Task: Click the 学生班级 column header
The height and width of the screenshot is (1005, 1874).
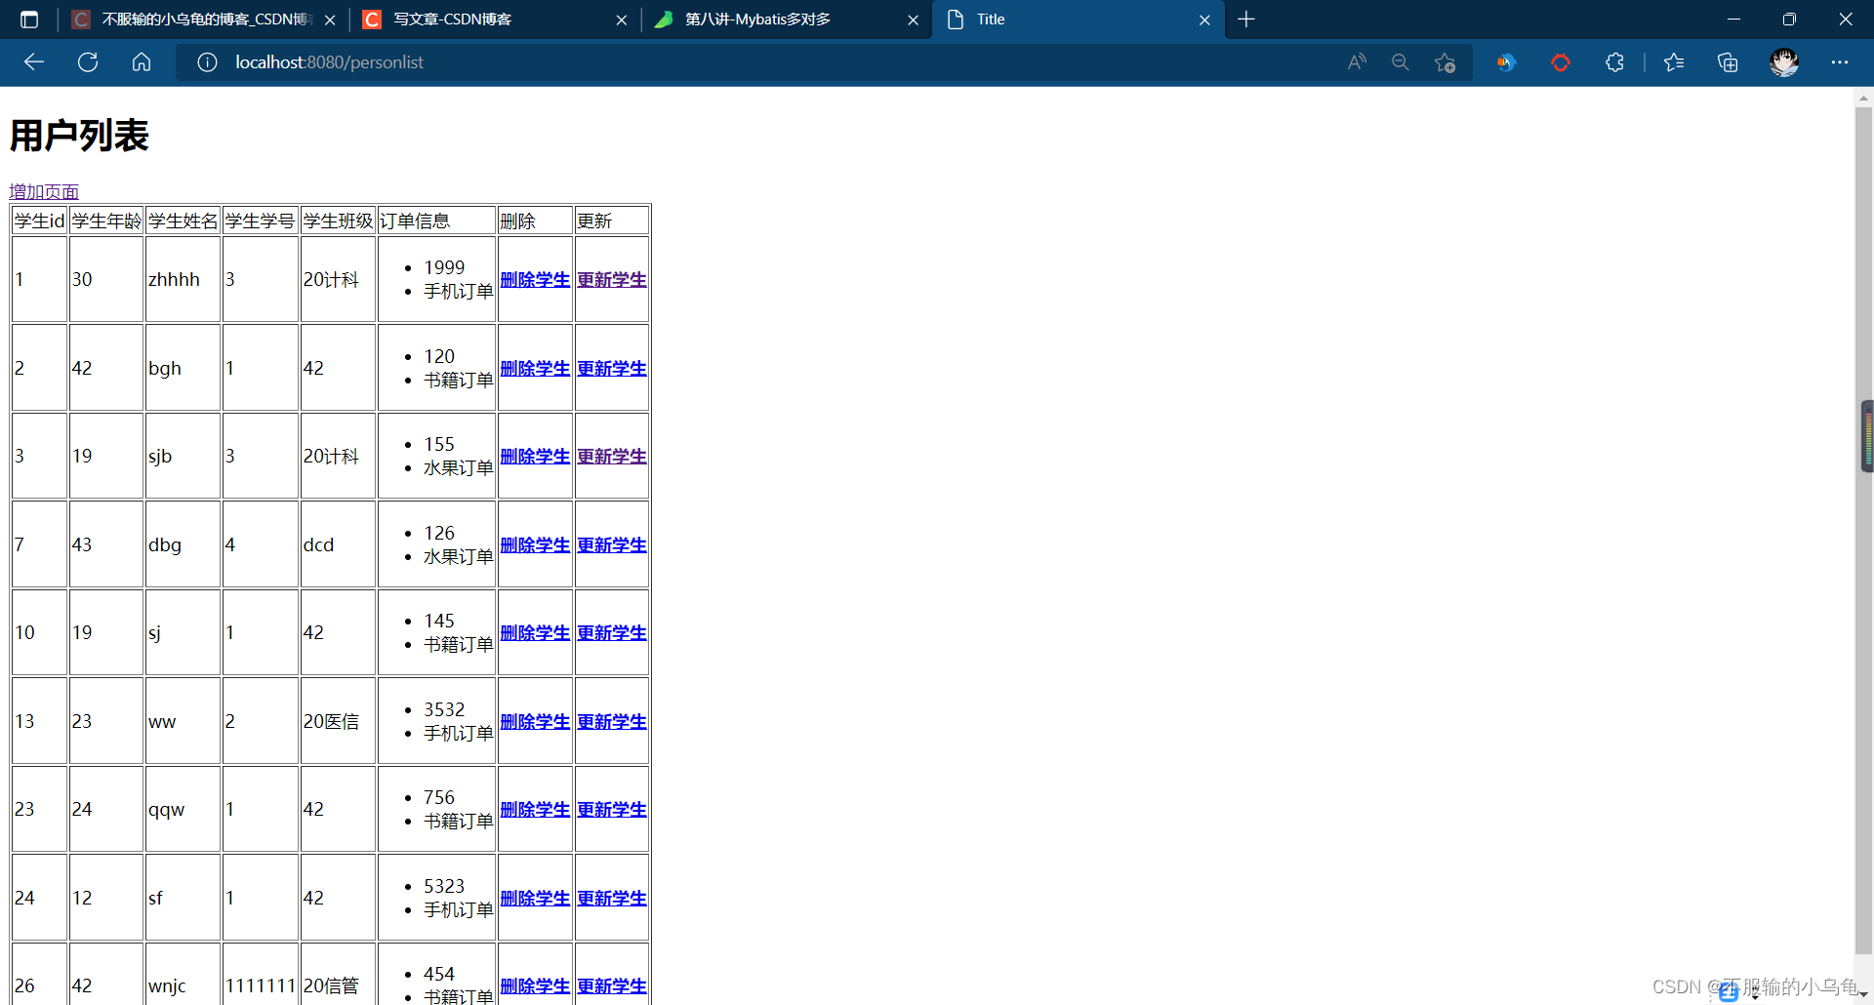Action: [x=338, y=221]
